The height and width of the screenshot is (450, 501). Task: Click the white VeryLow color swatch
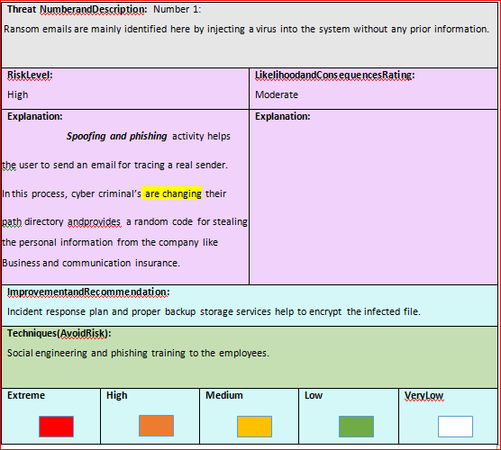pos(455,427)
